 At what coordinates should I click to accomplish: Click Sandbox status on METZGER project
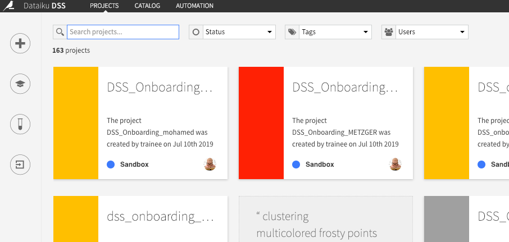click(320, 165)
